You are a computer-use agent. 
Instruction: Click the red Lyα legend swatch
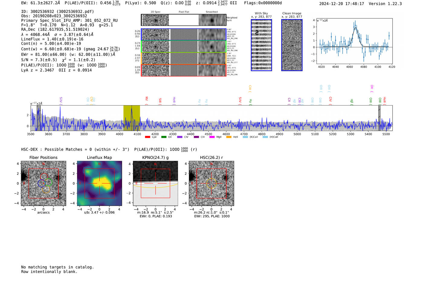[x=147, y=137]
